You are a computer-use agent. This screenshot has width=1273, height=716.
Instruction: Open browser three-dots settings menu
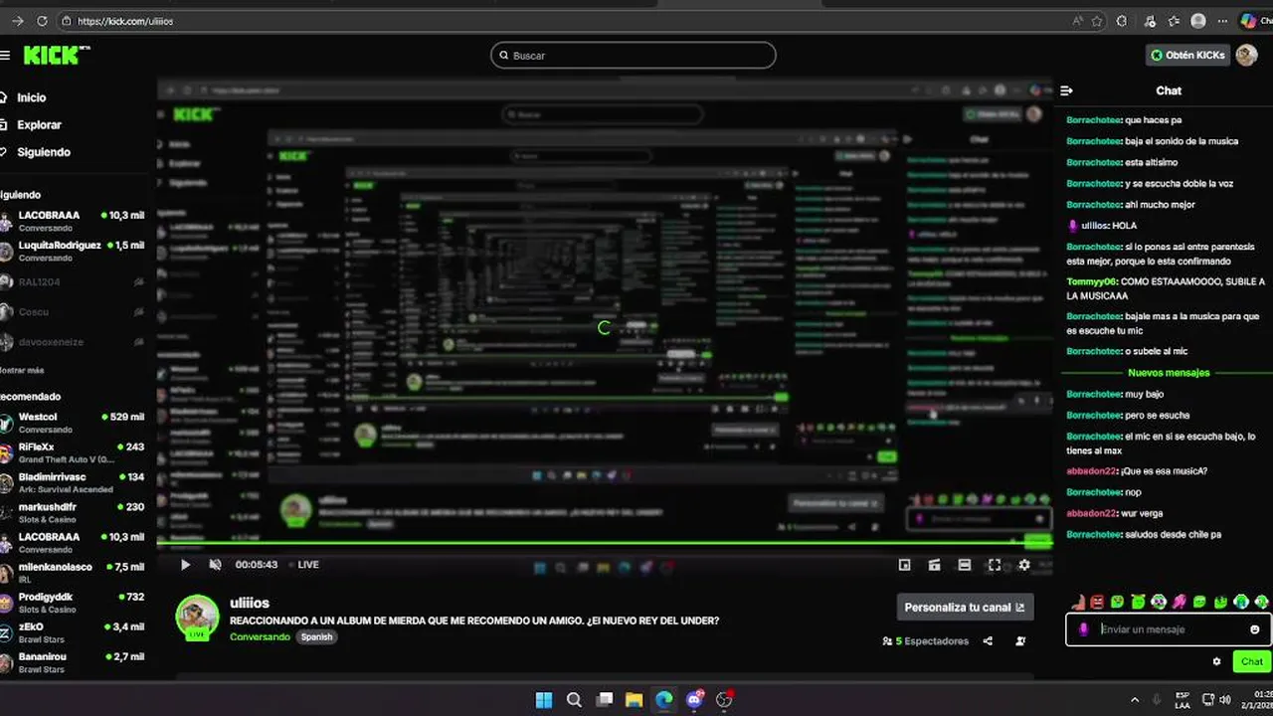(1222, 21)
